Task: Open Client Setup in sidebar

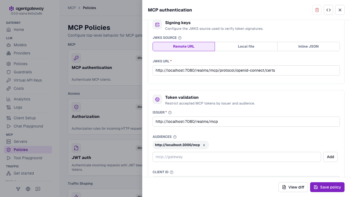Action: 28,118
